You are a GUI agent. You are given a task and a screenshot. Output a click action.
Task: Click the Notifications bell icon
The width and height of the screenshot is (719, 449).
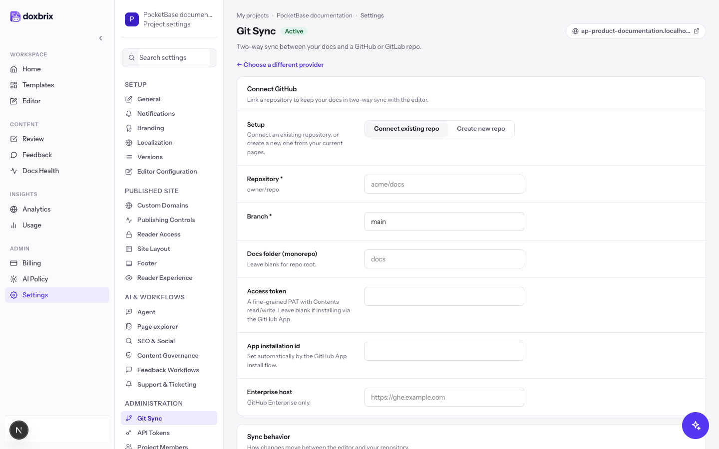(x=129, y=114)
